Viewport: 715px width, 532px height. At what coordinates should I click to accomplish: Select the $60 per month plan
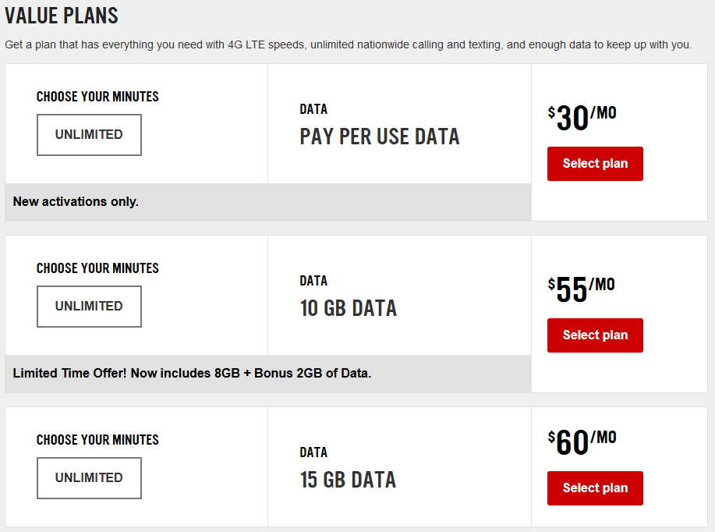point(595,488)
